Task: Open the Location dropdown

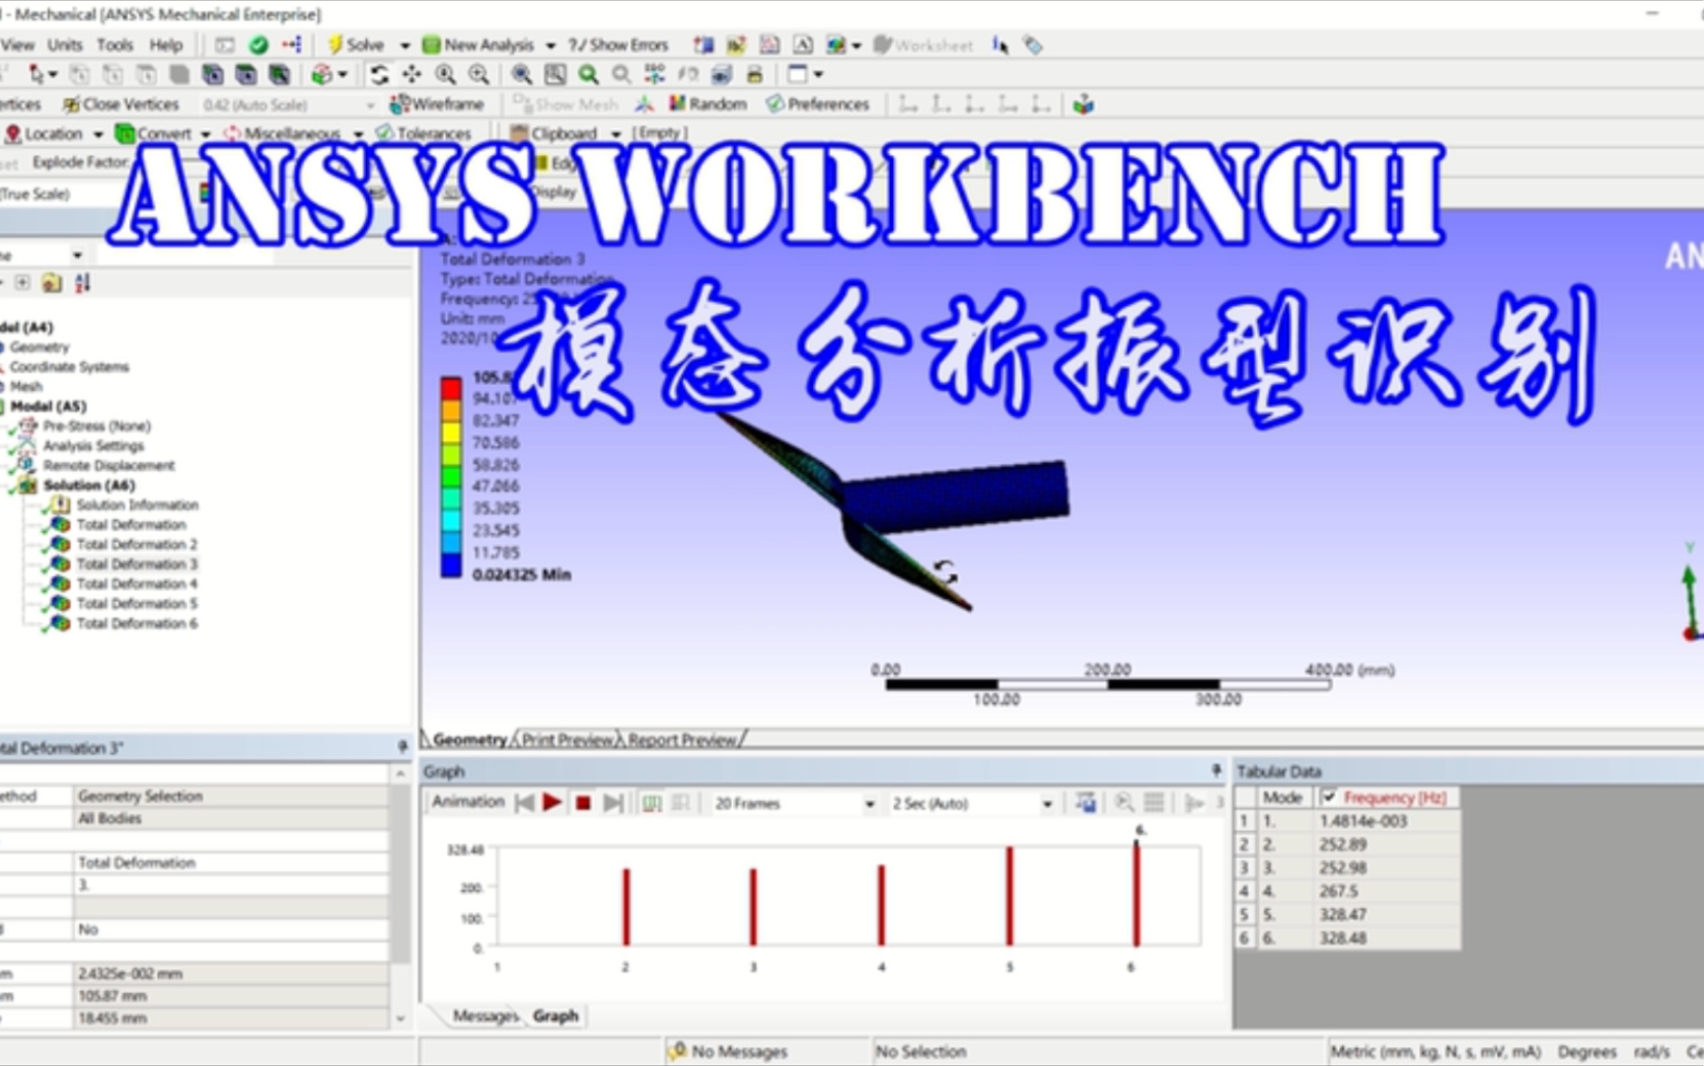Action: [x=98, y=134]
